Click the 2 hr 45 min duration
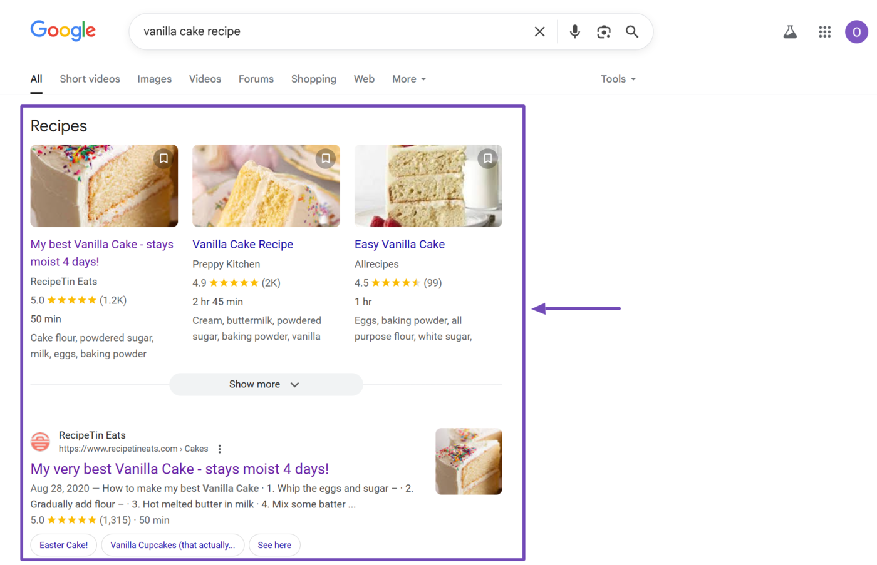The width and height of the screenshot is (877, 565). coord(217,302)
